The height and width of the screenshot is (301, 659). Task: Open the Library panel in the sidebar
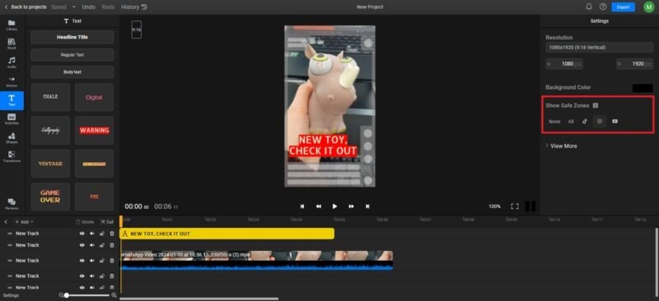pos(12,25)
